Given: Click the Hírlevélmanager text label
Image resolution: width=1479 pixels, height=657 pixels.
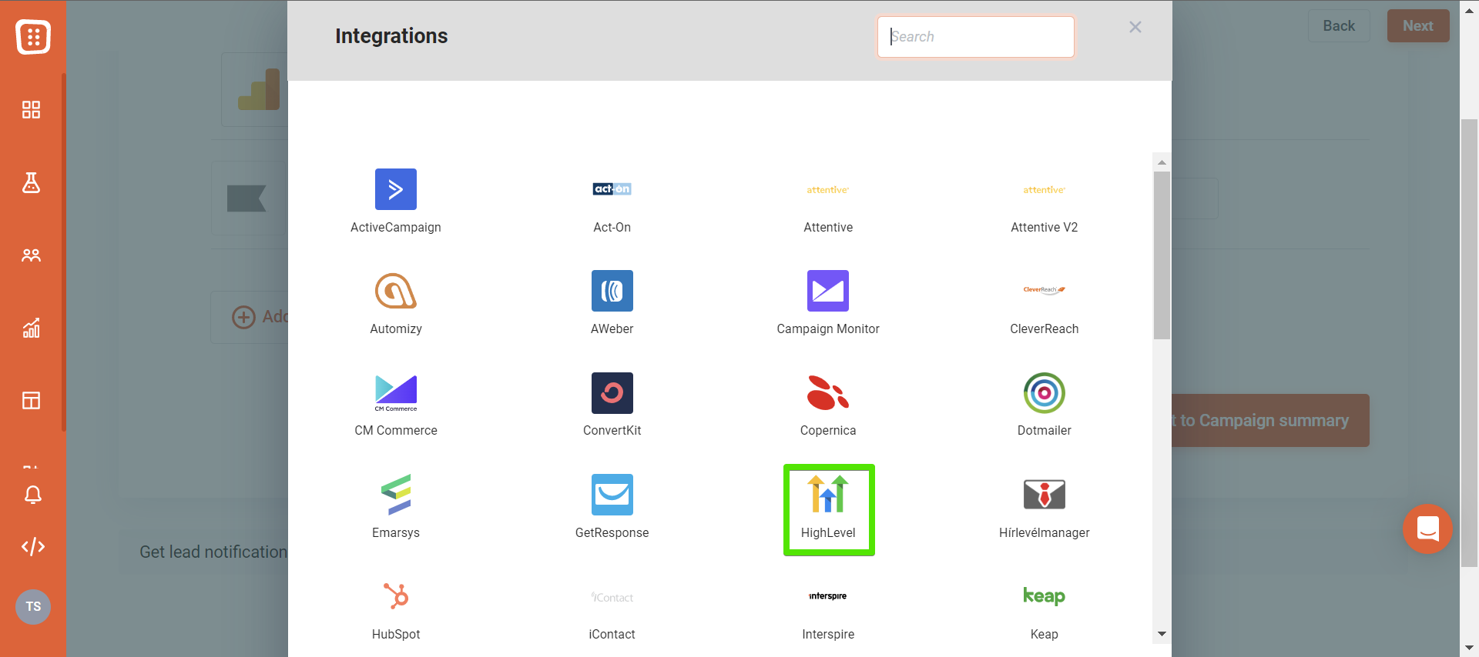Looking at the screenshot, I should tap(1044, 533).
